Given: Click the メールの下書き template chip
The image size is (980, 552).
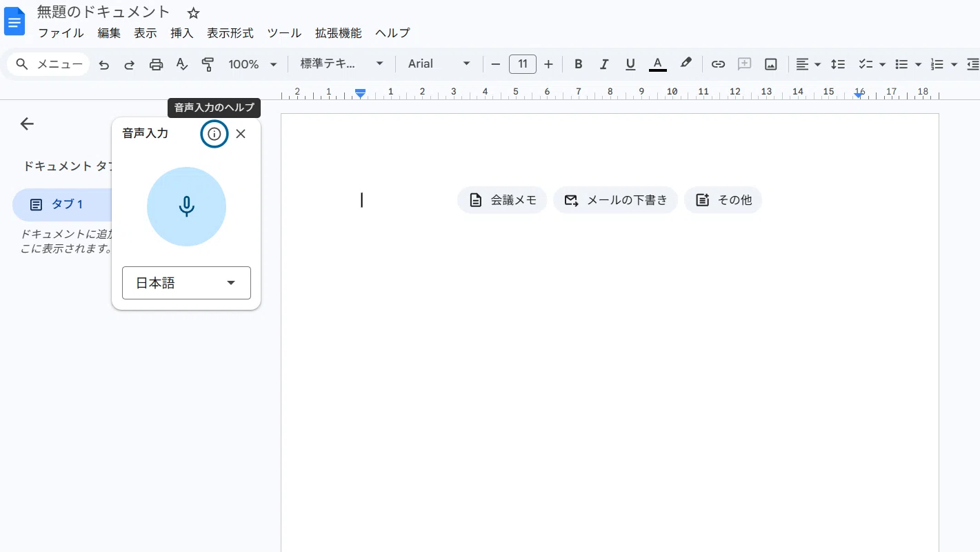Looking at the screenshot, I should (x=615, y=200).
